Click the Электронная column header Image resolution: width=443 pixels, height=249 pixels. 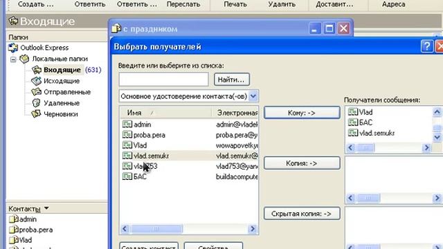click(x=235, y=113)
